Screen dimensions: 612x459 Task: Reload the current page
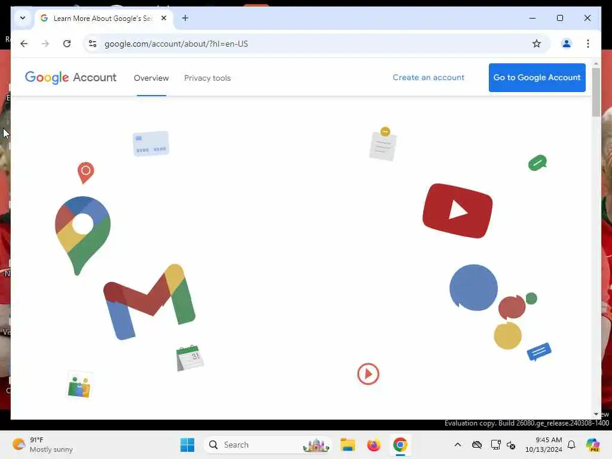(x=67, y=44)
